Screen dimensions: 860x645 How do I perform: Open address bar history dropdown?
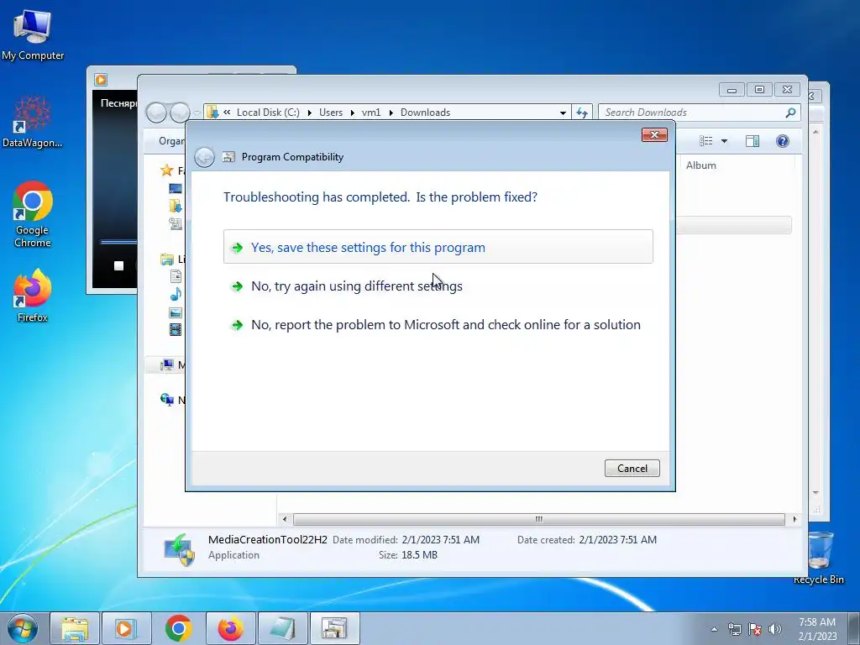[563, 113]
